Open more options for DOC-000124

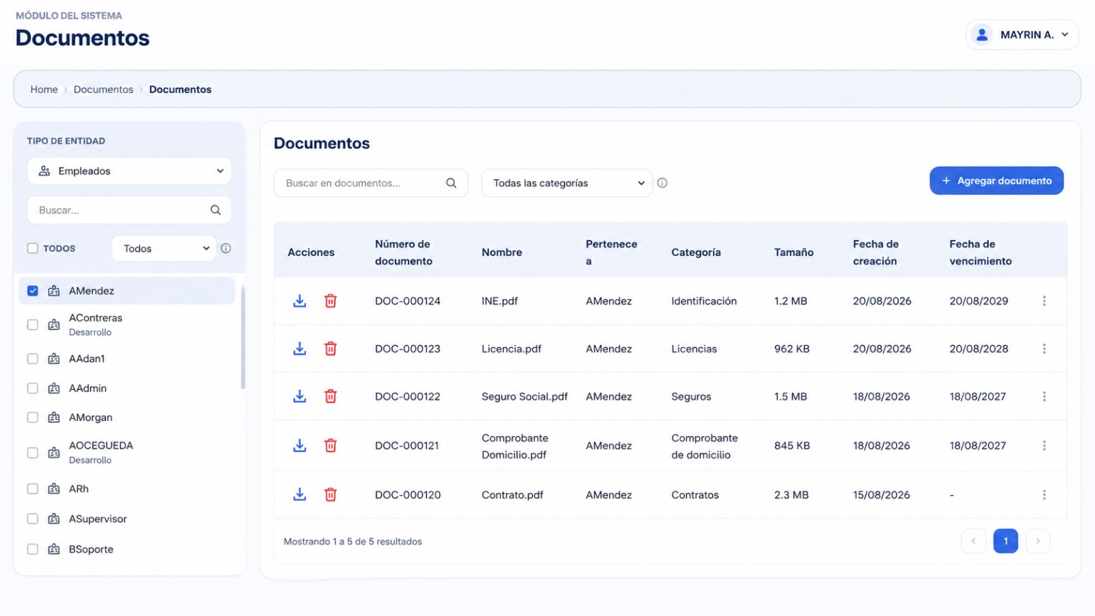tap(1044, 301)
